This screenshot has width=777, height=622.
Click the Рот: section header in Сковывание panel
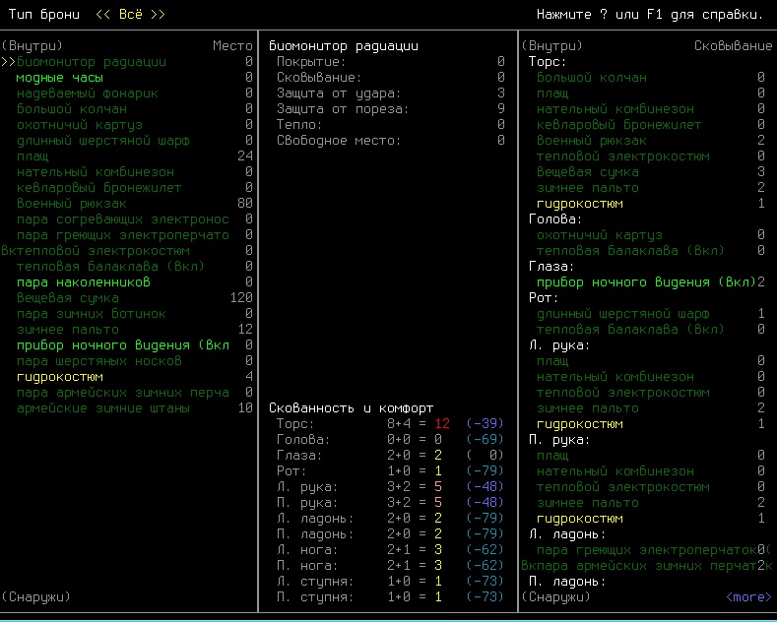tap(543, 298)
